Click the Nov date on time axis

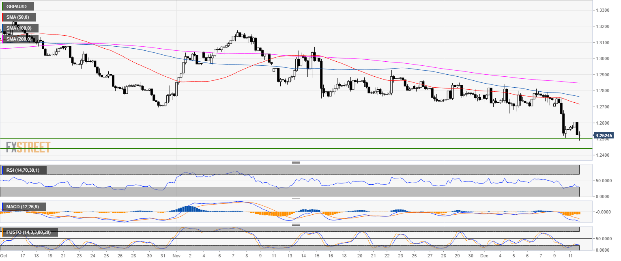point(176,256)
